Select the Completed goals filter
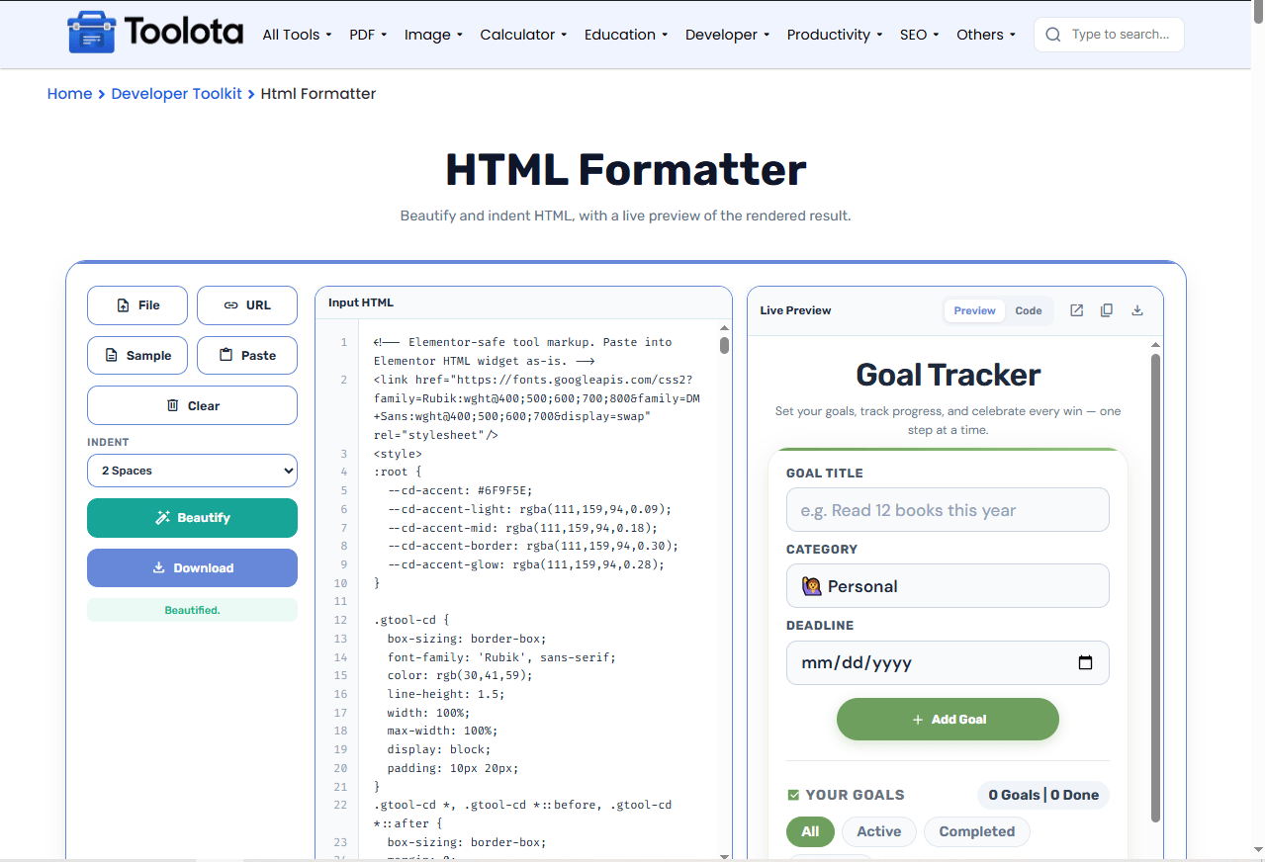The image size is (1265, 862). coord(976,831)
